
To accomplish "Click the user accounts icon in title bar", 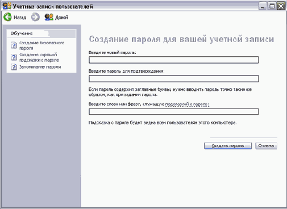I will pos(7,5).
